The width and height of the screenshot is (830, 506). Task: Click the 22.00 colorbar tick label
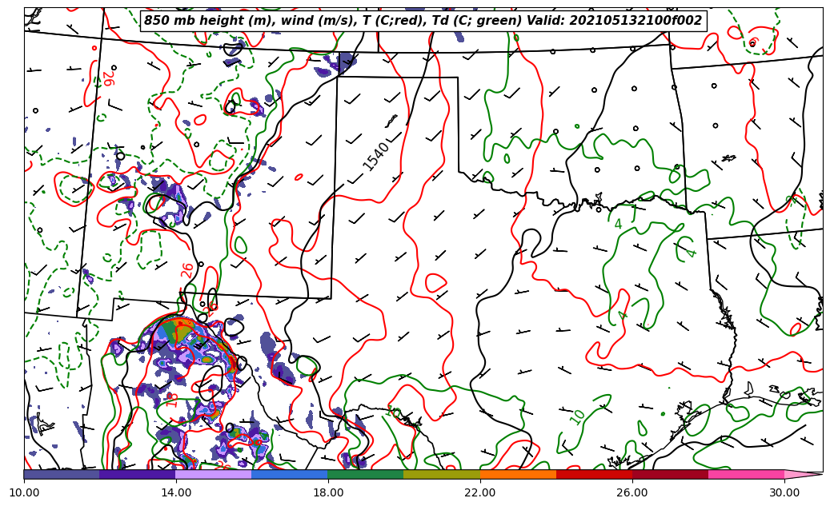pyautogui.click(x=480, y=492)
